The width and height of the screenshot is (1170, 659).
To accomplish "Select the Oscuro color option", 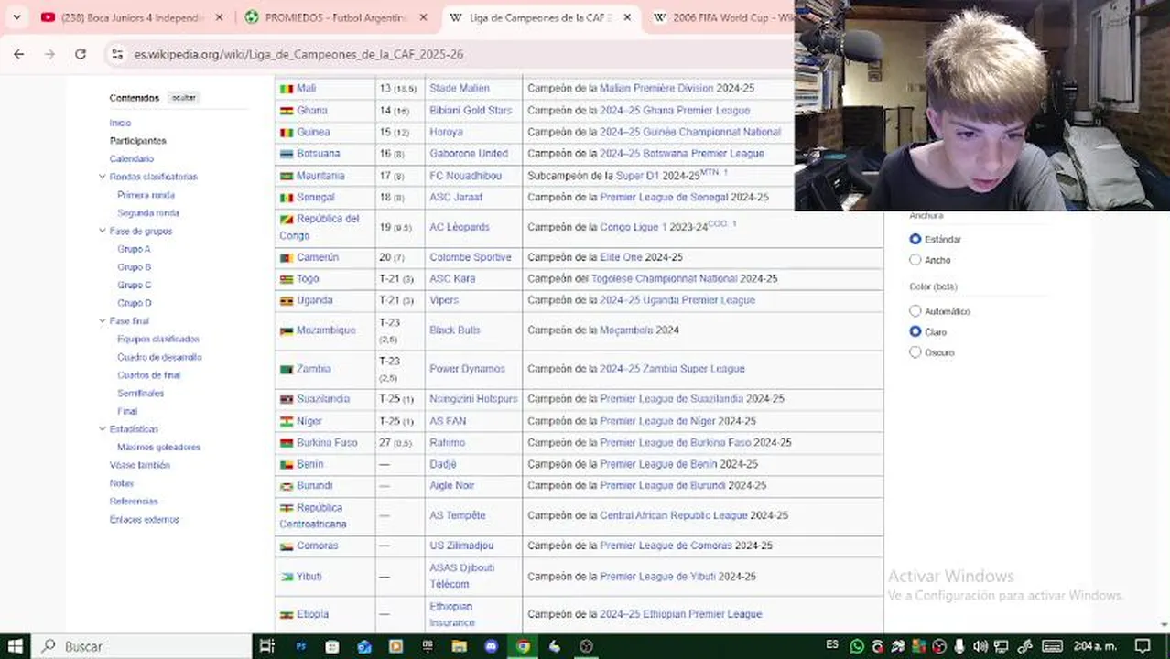I will [915, 352].
